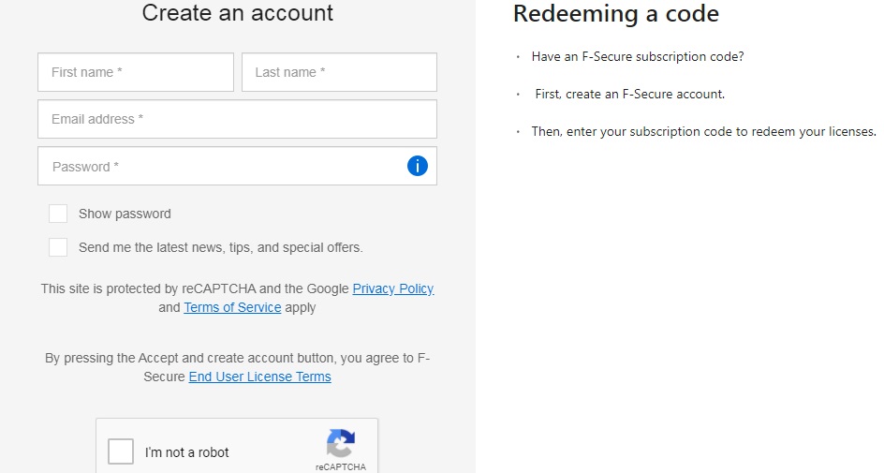Click the 'Have an F-Secure subscription code?' text
This screenshot has width=884, height=473.
(638, 56)
